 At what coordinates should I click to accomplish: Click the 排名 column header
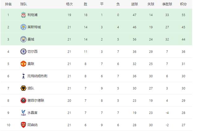pyautogui.click(x=9, y=4)
